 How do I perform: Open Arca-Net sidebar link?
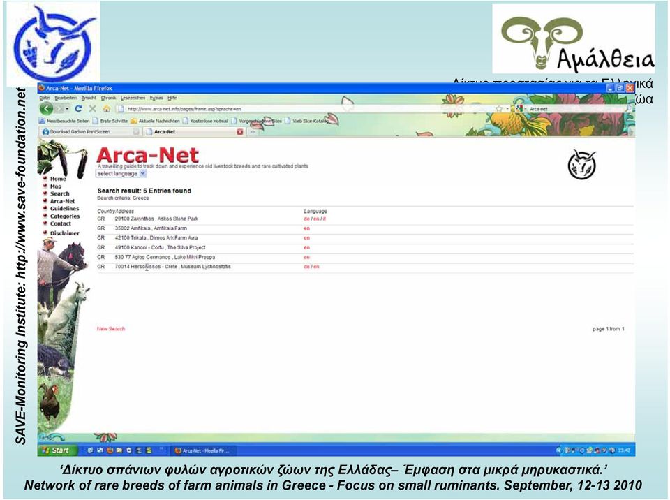click(x=62, y=201)
